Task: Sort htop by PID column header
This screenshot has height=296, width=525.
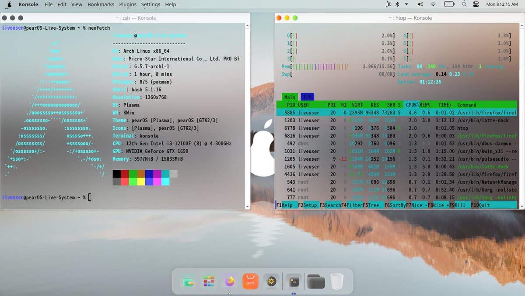Action: click(x=291, y=105)
